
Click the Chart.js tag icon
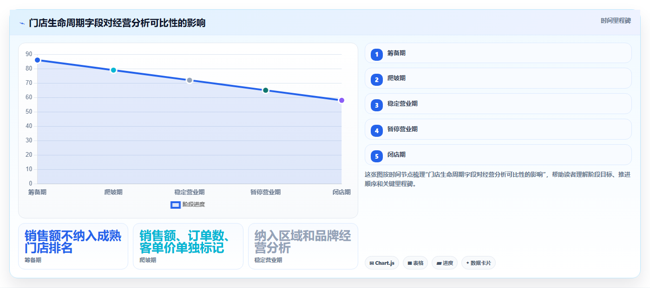(x=372, y=263)
